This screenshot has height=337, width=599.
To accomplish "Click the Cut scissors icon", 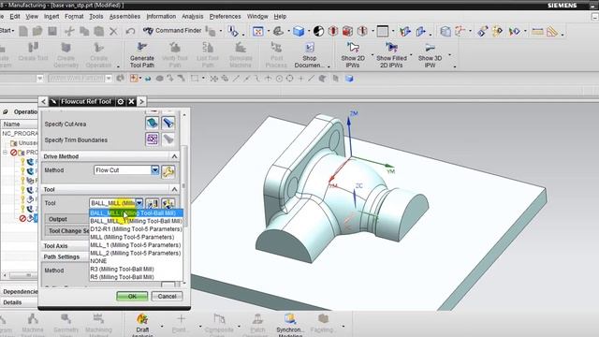I will click(x=69, y=31).
